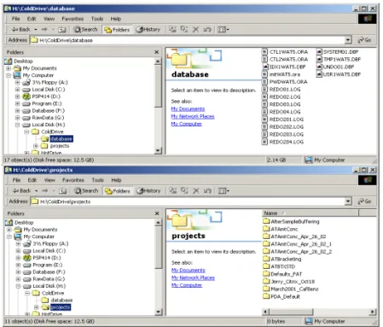Click Delete X icon in projects window toolbar
Image resolution: width=383 pixels, height=327 pixels.
tap(196, 190)
